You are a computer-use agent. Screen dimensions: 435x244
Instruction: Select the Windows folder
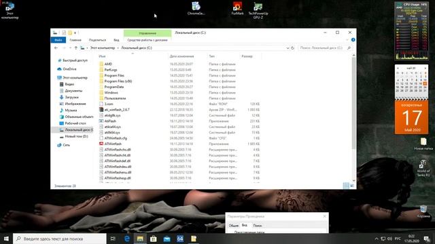click(111, 93)
